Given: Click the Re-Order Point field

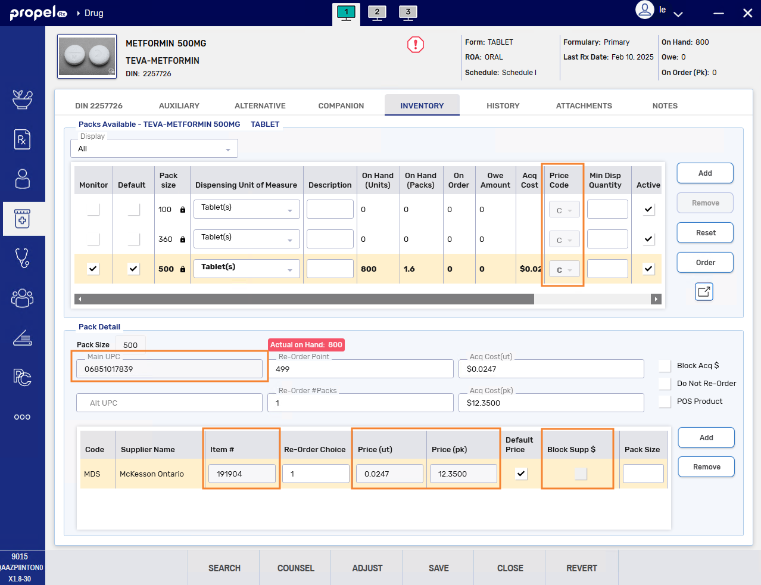Looking at the screenshot, I should point(361,369).
